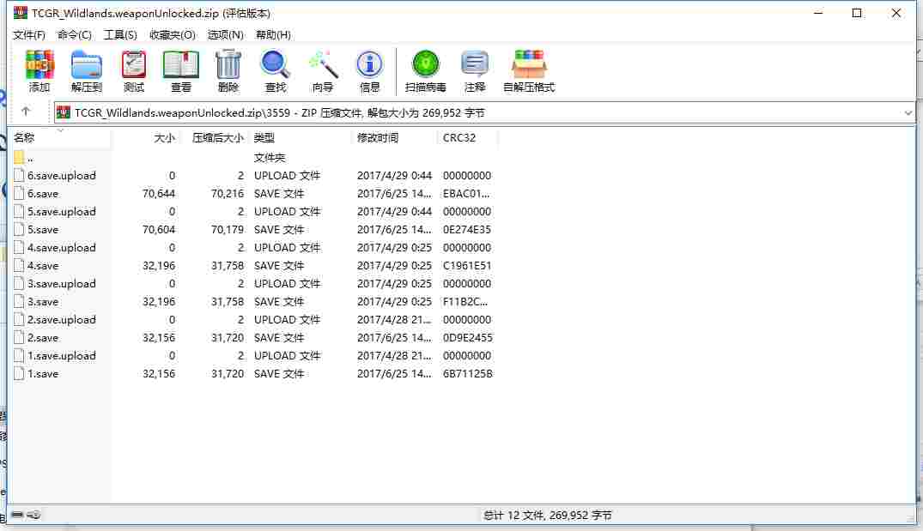
Task: Expand the address bar path dropdown
Action: click(x=908, y=112)
